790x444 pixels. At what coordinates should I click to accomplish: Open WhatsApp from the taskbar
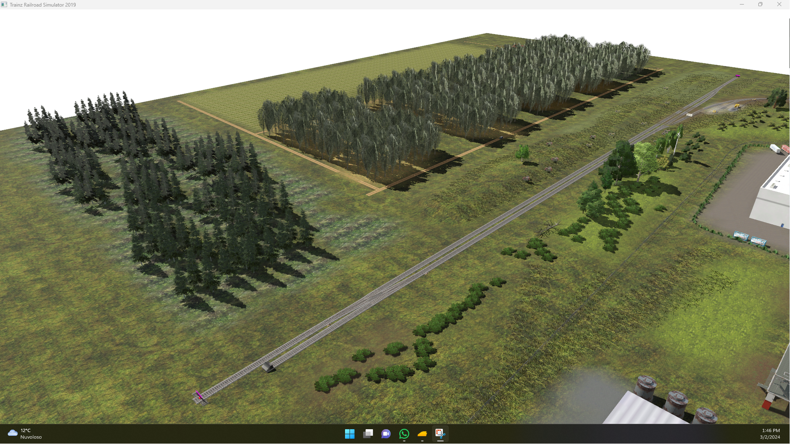[404, 434]
